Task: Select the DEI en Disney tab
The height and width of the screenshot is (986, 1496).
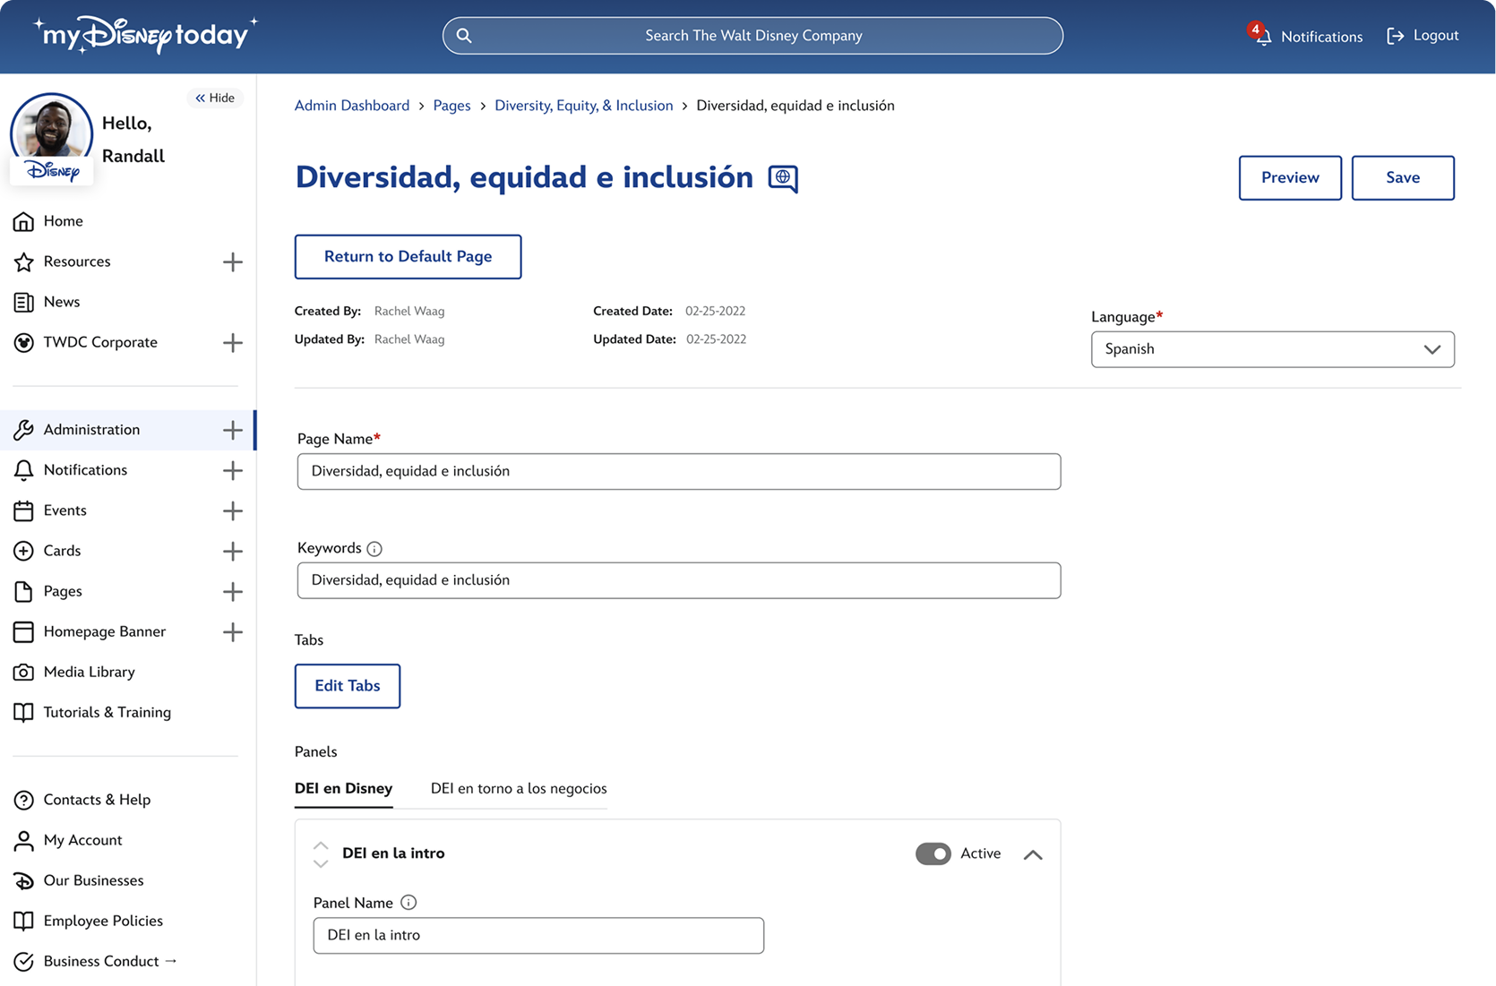Action: pyautogui.click(x=343, y=788)
